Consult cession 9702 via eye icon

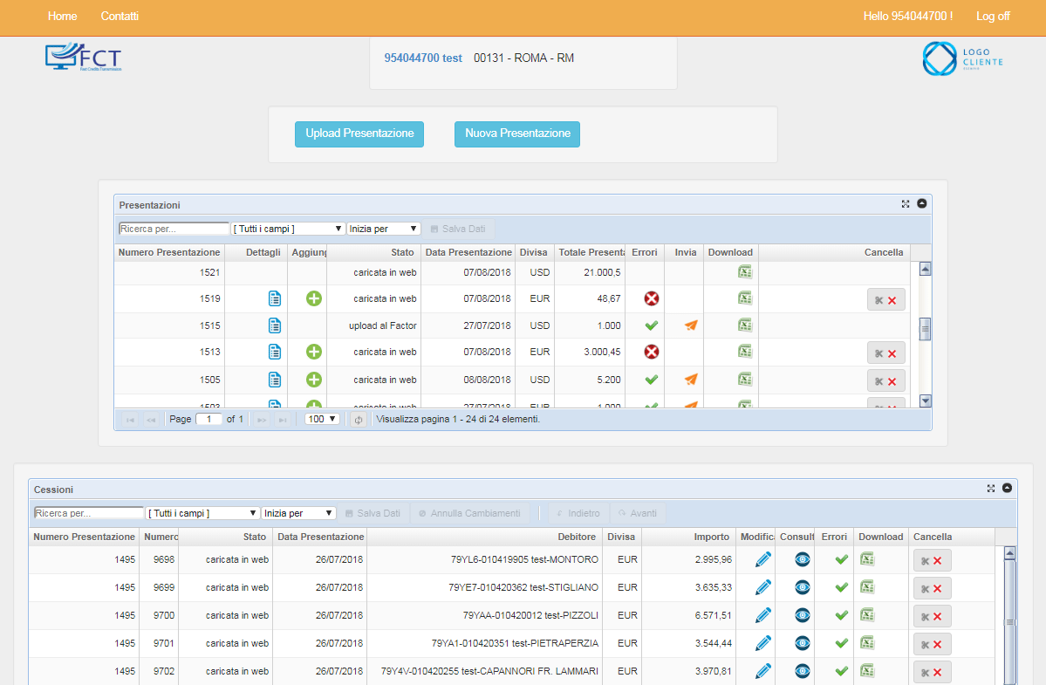[803, 671]
